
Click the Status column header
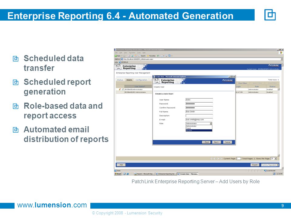(x=272, y=86)
